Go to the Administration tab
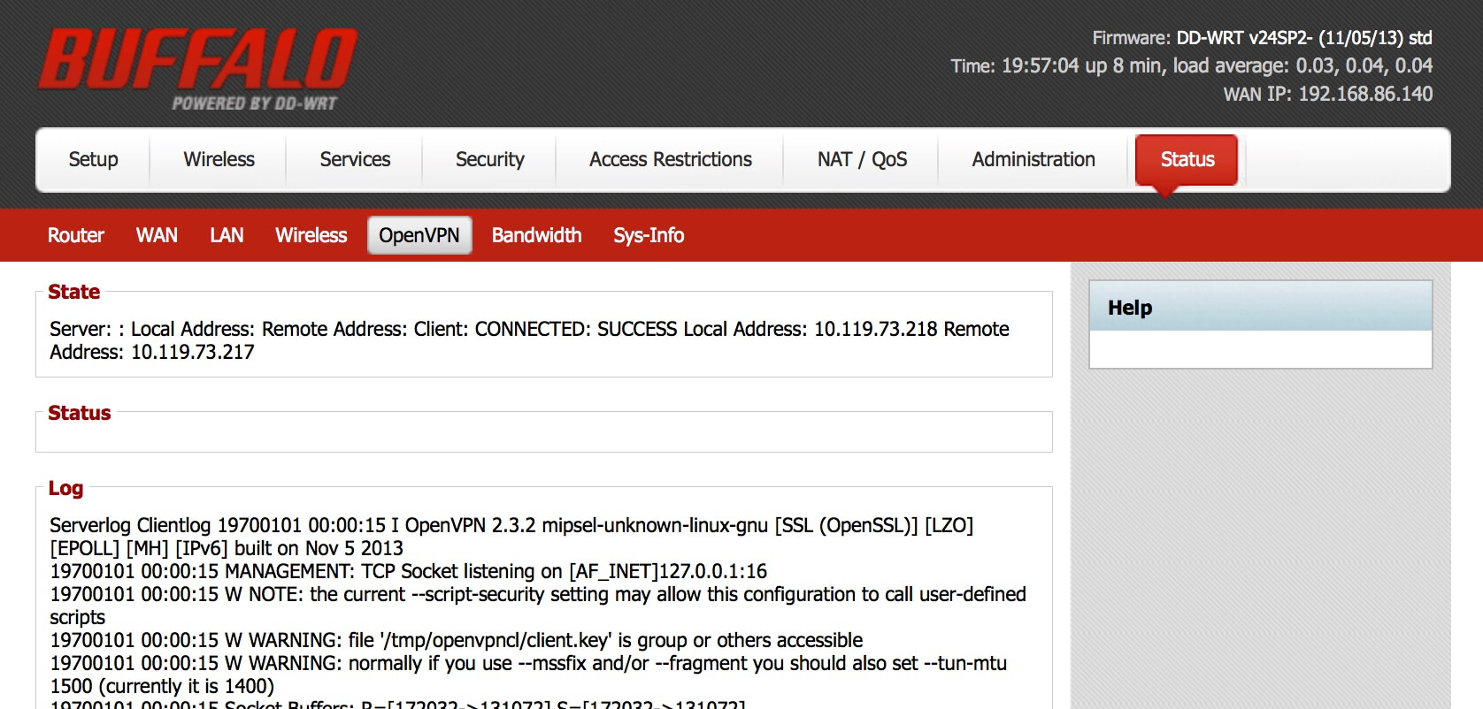The width and height of the screenshot is (1483, 709). point(1033,159)
